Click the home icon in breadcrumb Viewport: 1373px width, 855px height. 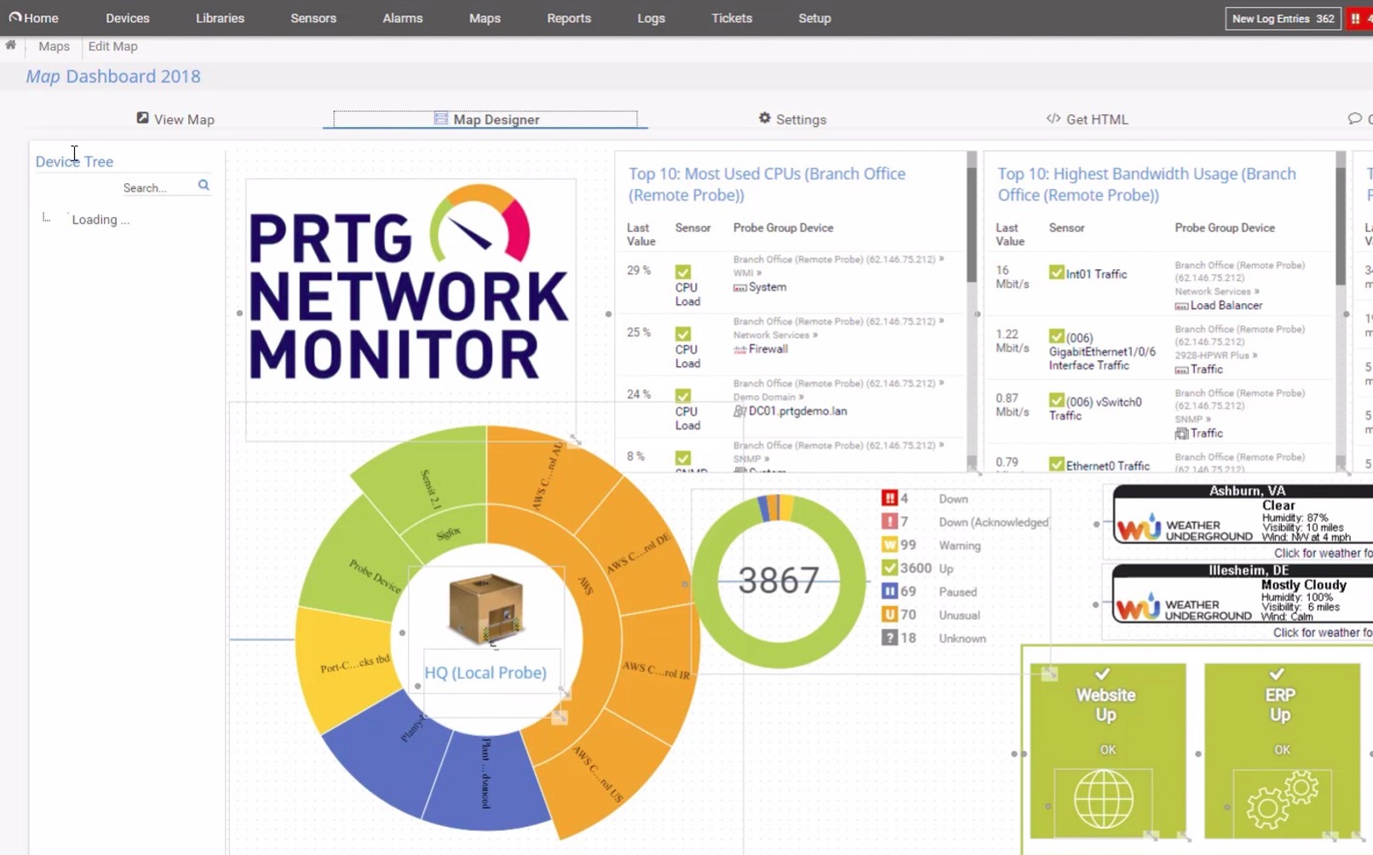click(x=10, y=46)
